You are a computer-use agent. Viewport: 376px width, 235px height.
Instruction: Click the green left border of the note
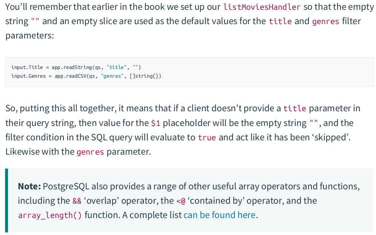pos(6,200)
